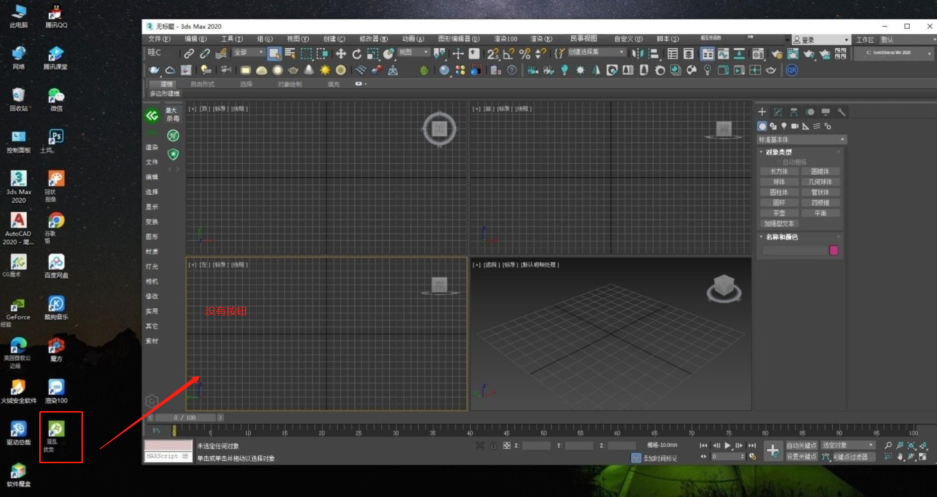
Task: Open the 修改器(M) menu
Action: [x=373, y=39]
